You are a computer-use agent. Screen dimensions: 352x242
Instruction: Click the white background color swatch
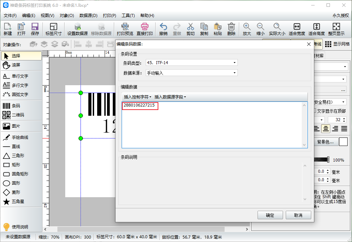pyautogui.click(x=343, y=142)
